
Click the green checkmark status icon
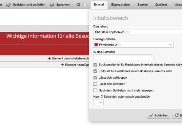tap(78, 5)
